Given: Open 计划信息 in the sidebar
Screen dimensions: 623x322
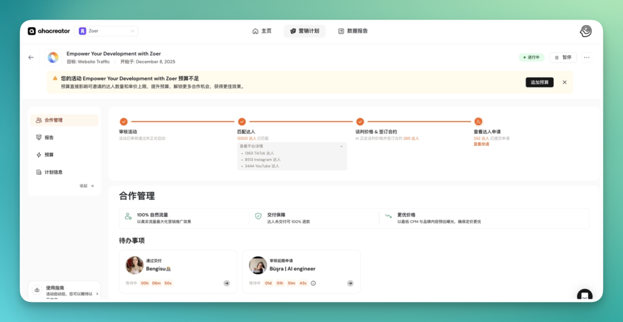Looking at the screenshot, I should click(65, 172).
